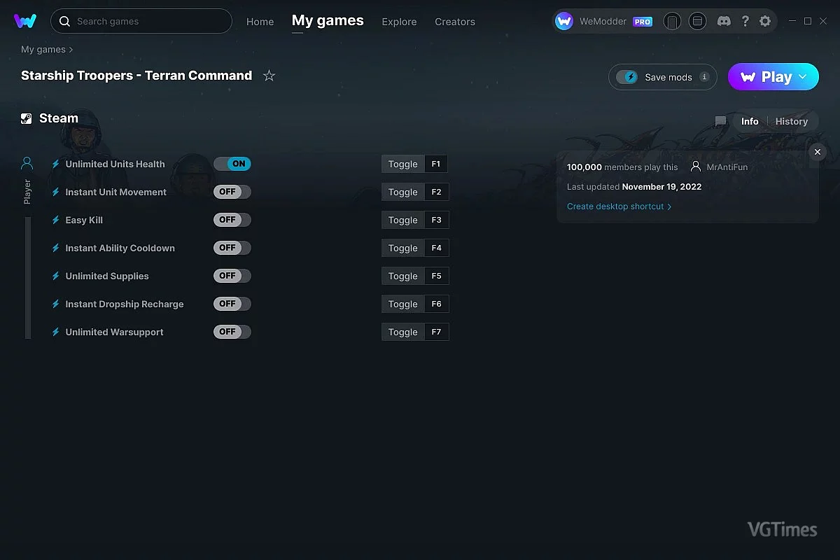Click lightning icon beside Unlimited Warsupport
The width and height of the screenshot is (840, 560).
point(56,332)
